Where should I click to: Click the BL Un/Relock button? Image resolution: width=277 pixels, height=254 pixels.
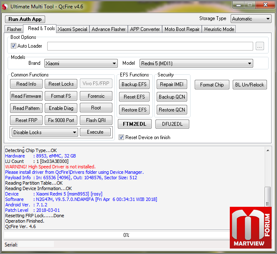249,85
